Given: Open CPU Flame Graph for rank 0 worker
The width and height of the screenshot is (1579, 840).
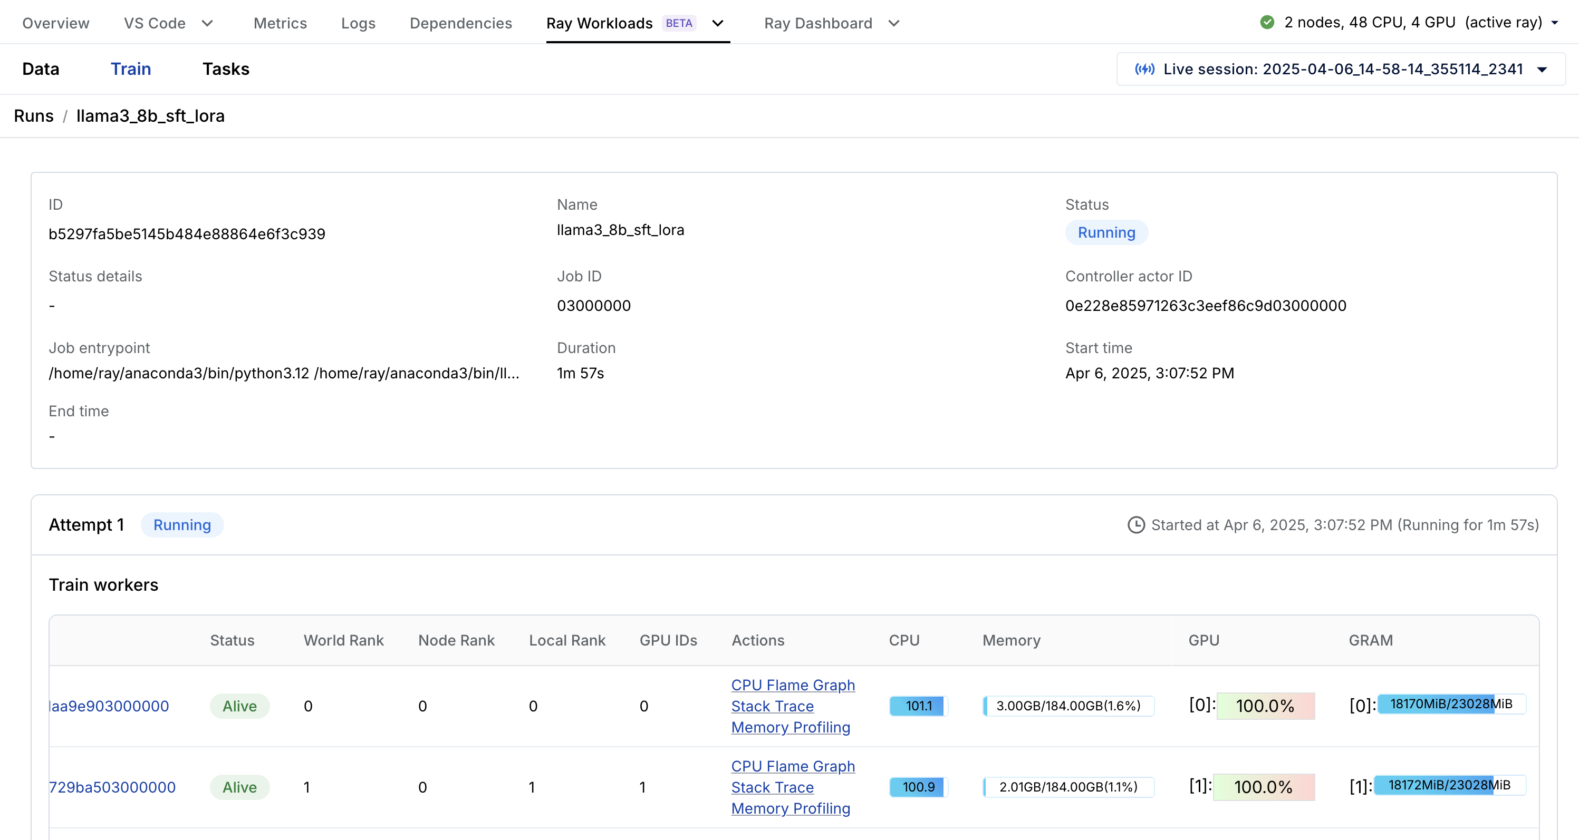Looking at the screenshot, I should (x=793, y=685).
